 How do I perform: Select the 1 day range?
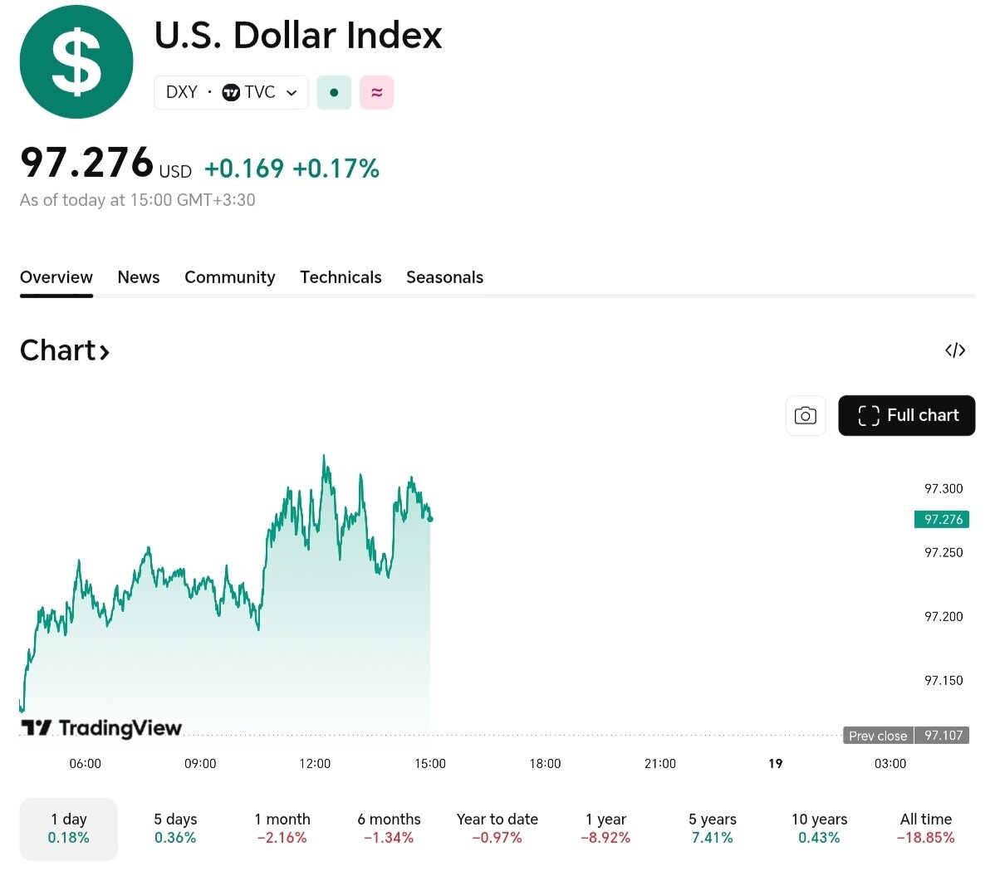pos(69,829)
